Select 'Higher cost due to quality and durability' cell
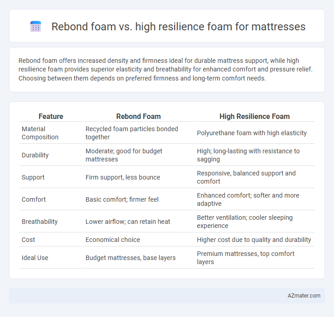 (x=254, y=240)
